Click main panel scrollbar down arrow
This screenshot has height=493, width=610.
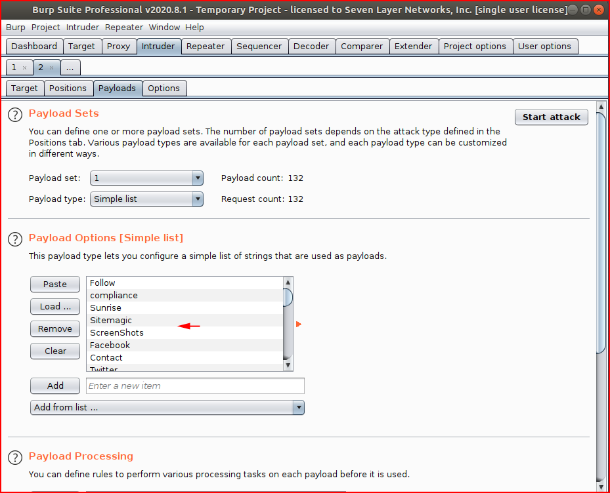click(601, 487)
